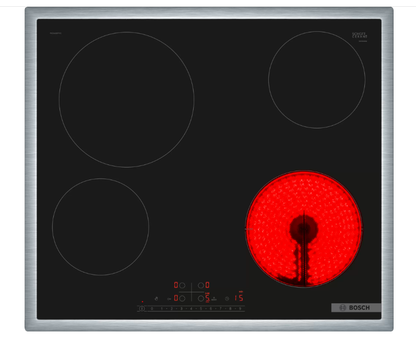The width and height of the screenshot is (416, 344).
Task: Click the BOSCH logo badge
Action: tap(356, 307)
